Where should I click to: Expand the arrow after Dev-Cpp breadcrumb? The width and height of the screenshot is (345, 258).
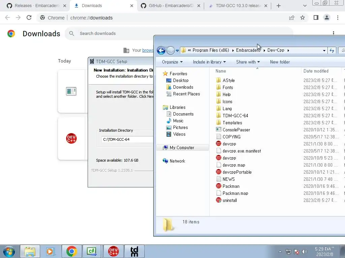288,50
